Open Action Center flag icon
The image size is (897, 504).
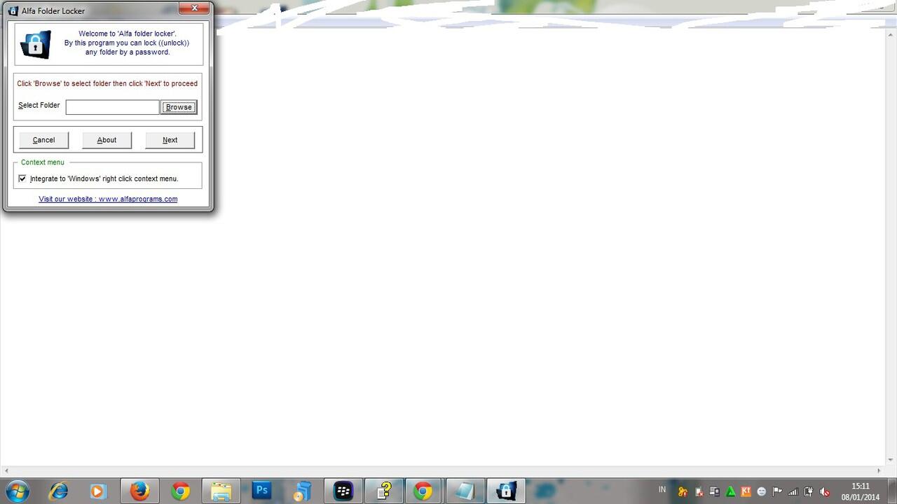[x=777, y=491]
